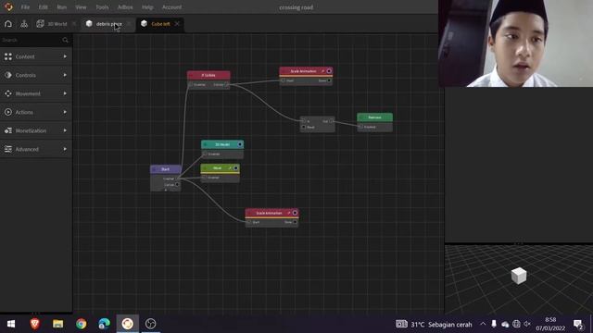Switch to the debris piece tab
The height and width of the screenshot is (333, 593).
click(109, 24)
